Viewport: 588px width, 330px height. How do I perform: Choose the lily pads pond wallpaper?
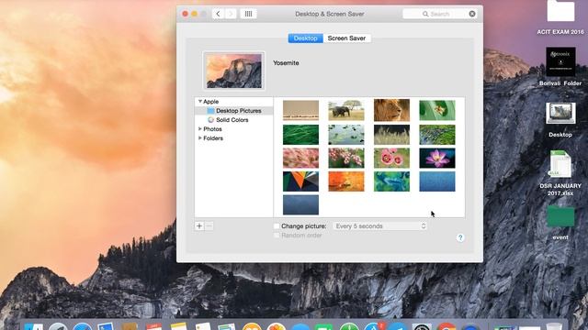point(346,135)
